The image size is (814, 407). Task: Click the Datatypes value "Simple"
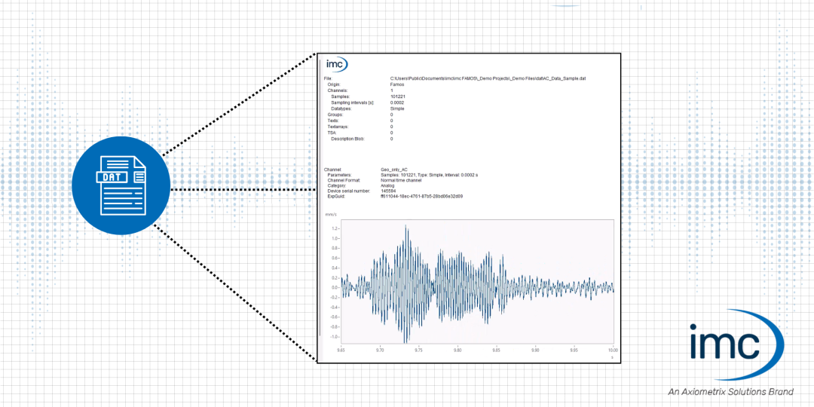click(x=397, y=109)
